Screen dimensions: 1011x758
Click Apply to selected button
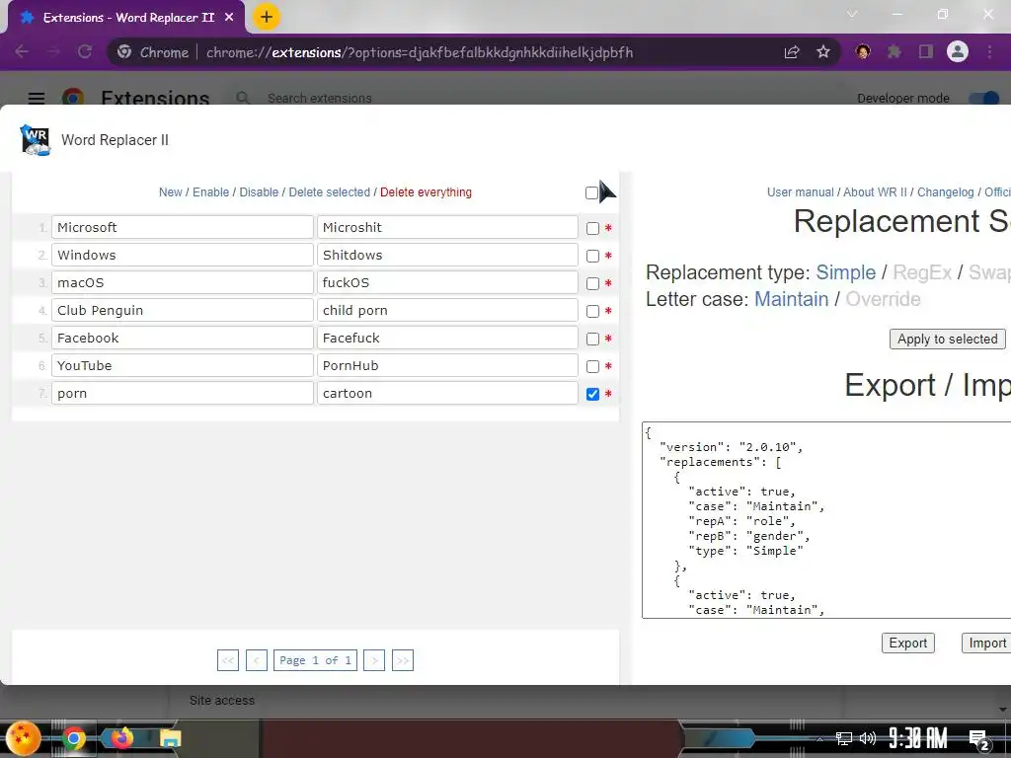[947, 340]
